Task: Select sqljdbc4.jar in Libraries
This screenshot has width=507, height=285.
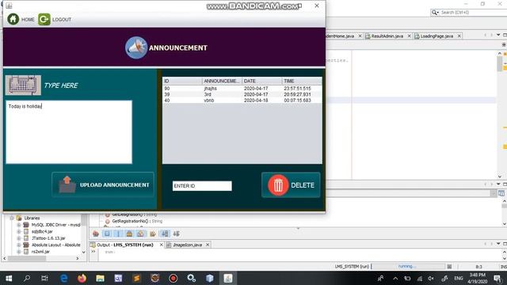Action: click(42, 232)
